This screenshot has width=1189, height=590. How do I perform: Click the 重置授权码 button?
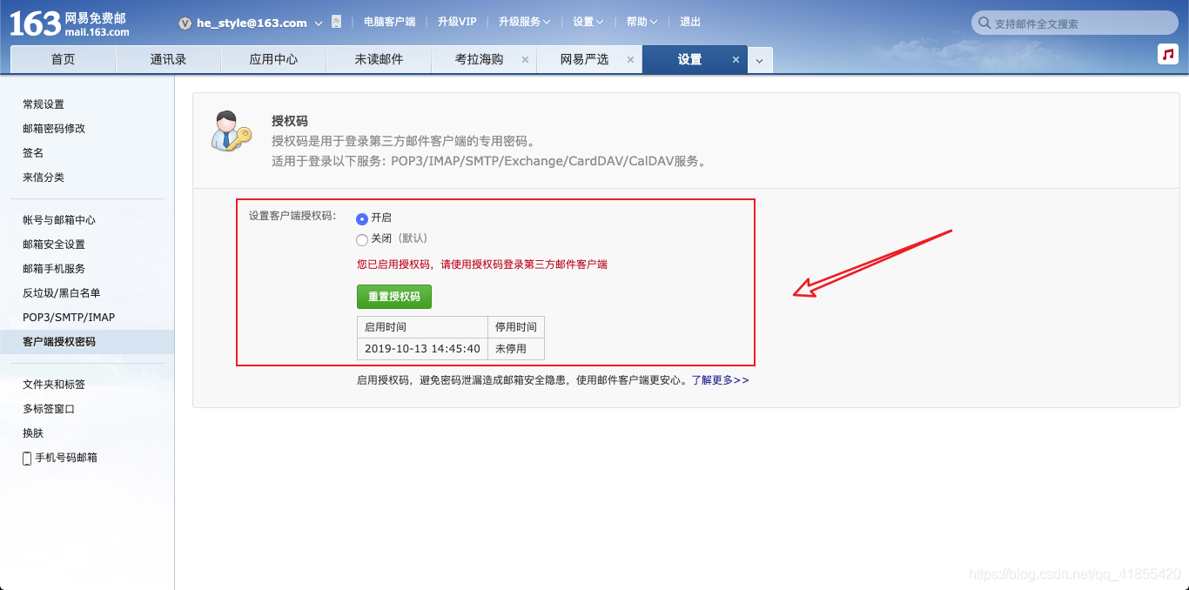click(x=393, y=297)
